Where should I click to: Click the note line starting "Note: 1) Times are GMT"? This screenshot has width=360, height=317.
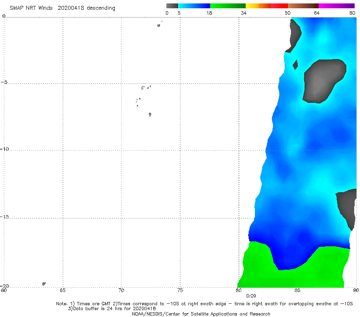[x=204, y=304]
